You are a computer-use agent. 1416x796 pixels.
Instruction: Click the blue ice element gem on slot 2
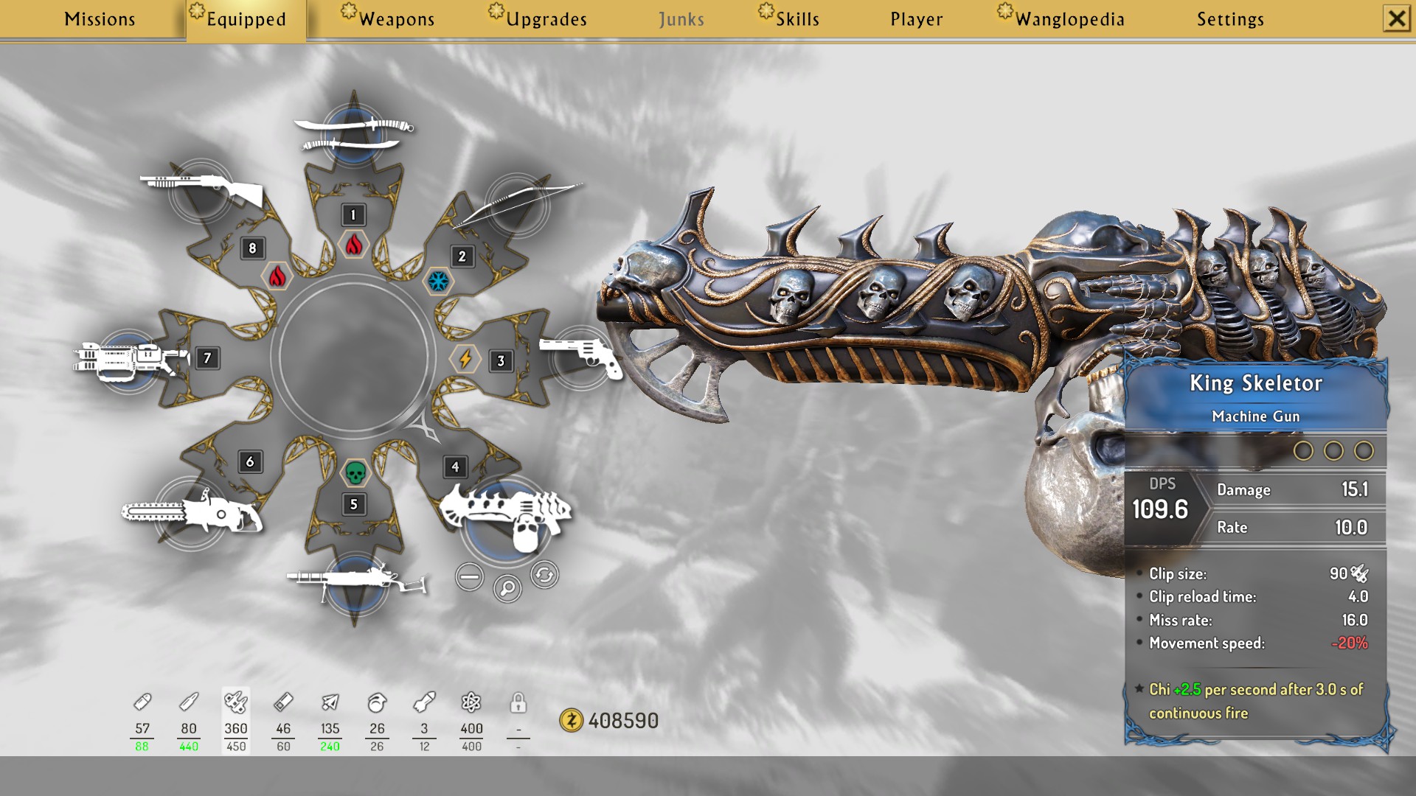(x=439, y=281)
